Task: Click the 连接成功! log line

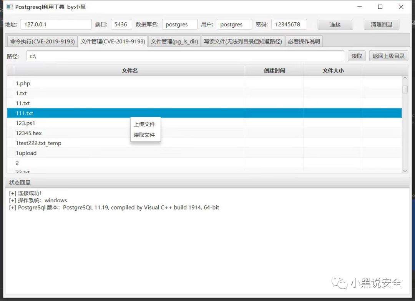Action: click(25, 193)
